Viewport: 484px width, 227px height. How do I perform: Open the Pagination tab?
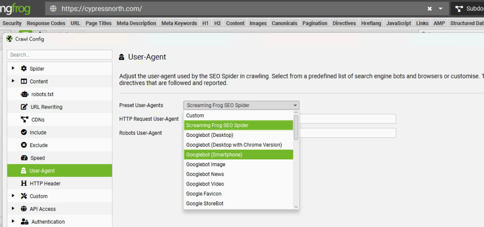[314, 23]
